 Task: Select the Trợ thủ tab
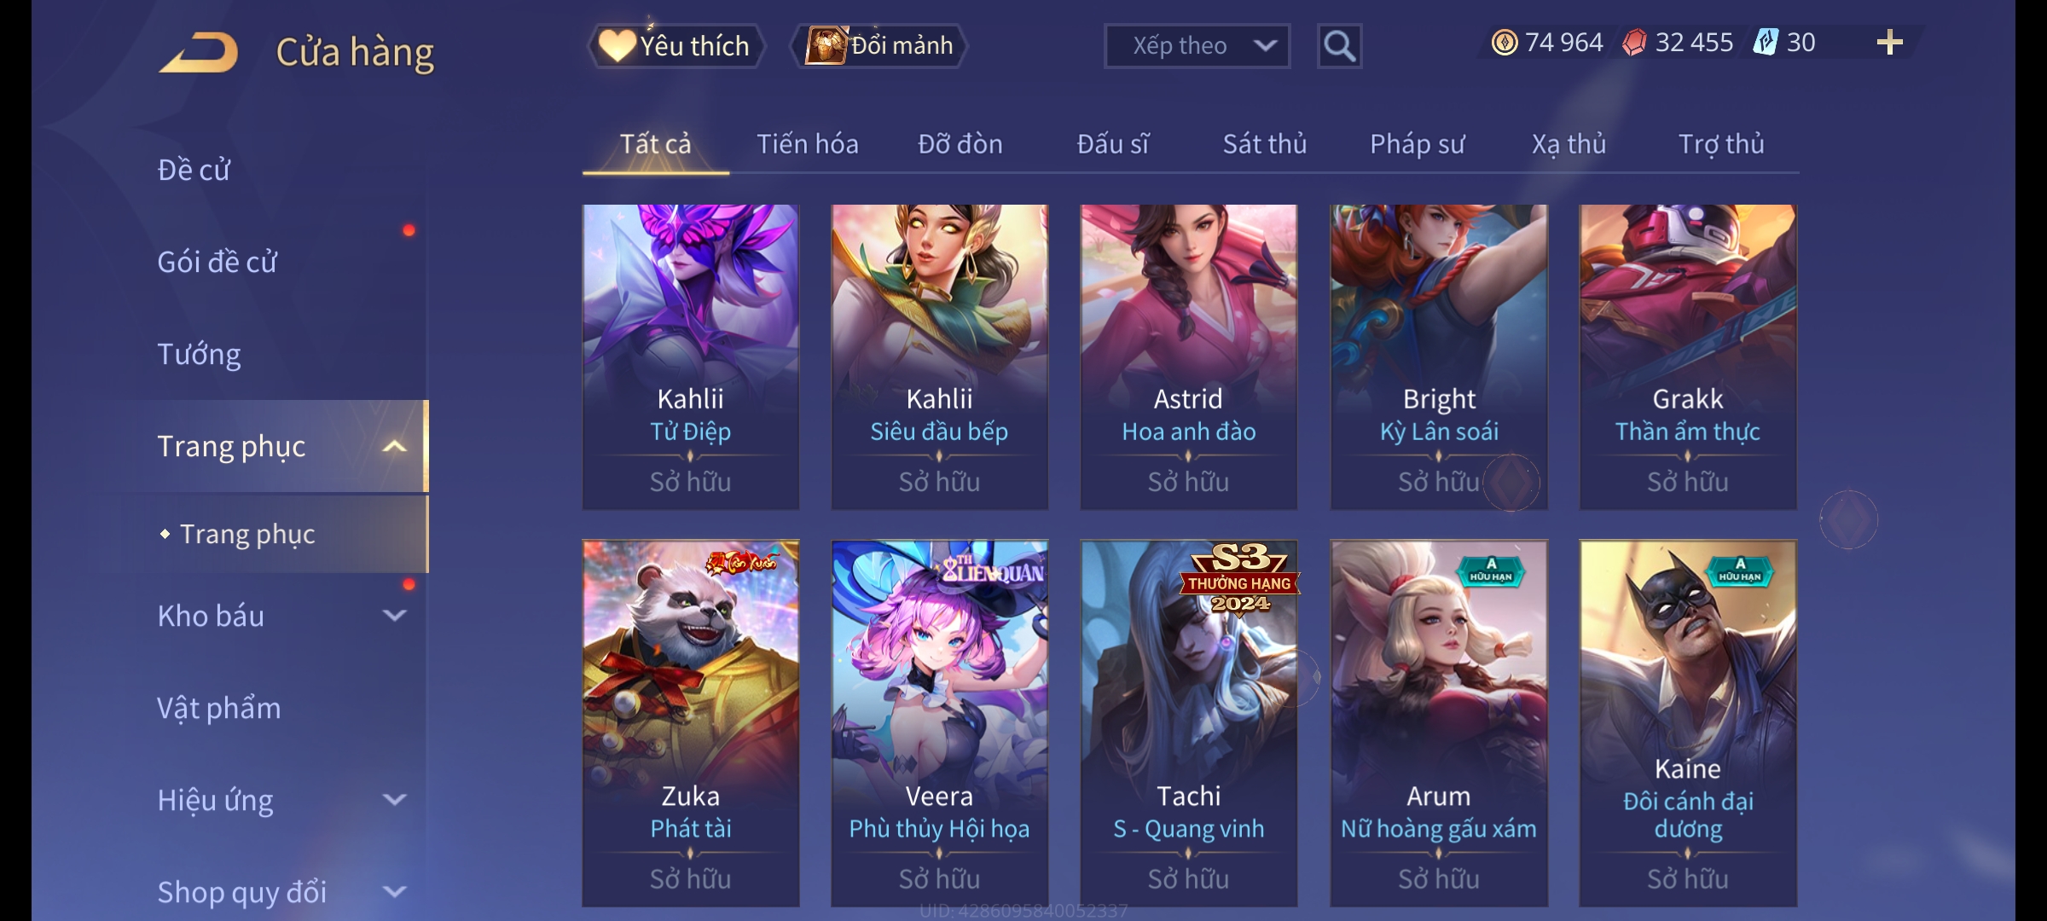1721,144
